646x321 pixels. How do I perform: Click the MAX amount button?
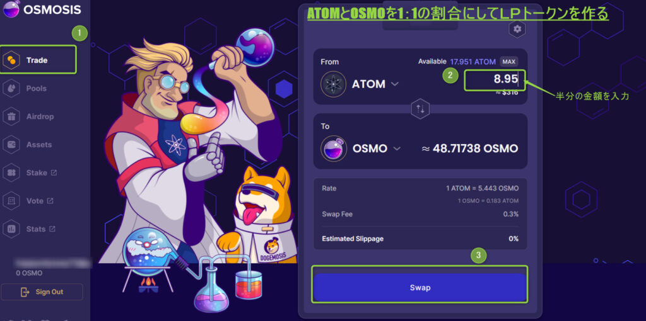509,62
